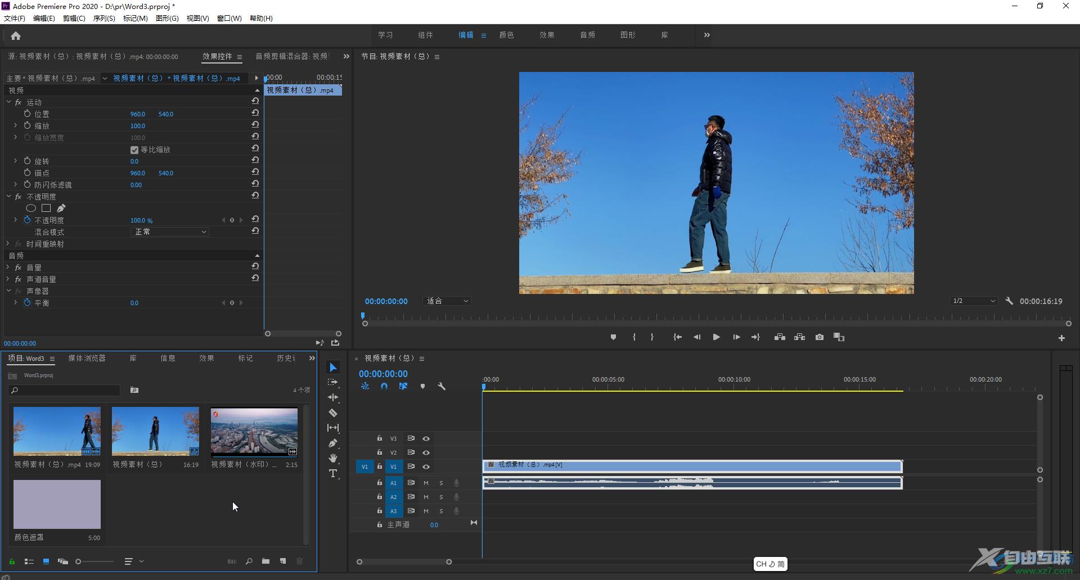Open the comparison view button
The width and height of the screenshot is (1080, 580).
[839, 337]
